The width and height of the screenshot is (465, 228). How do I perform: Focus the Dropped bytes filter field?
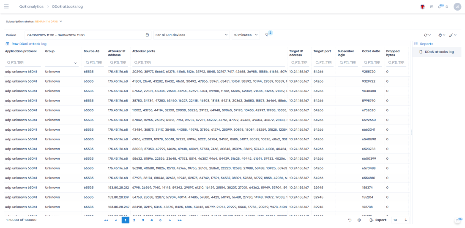[397, 63]
